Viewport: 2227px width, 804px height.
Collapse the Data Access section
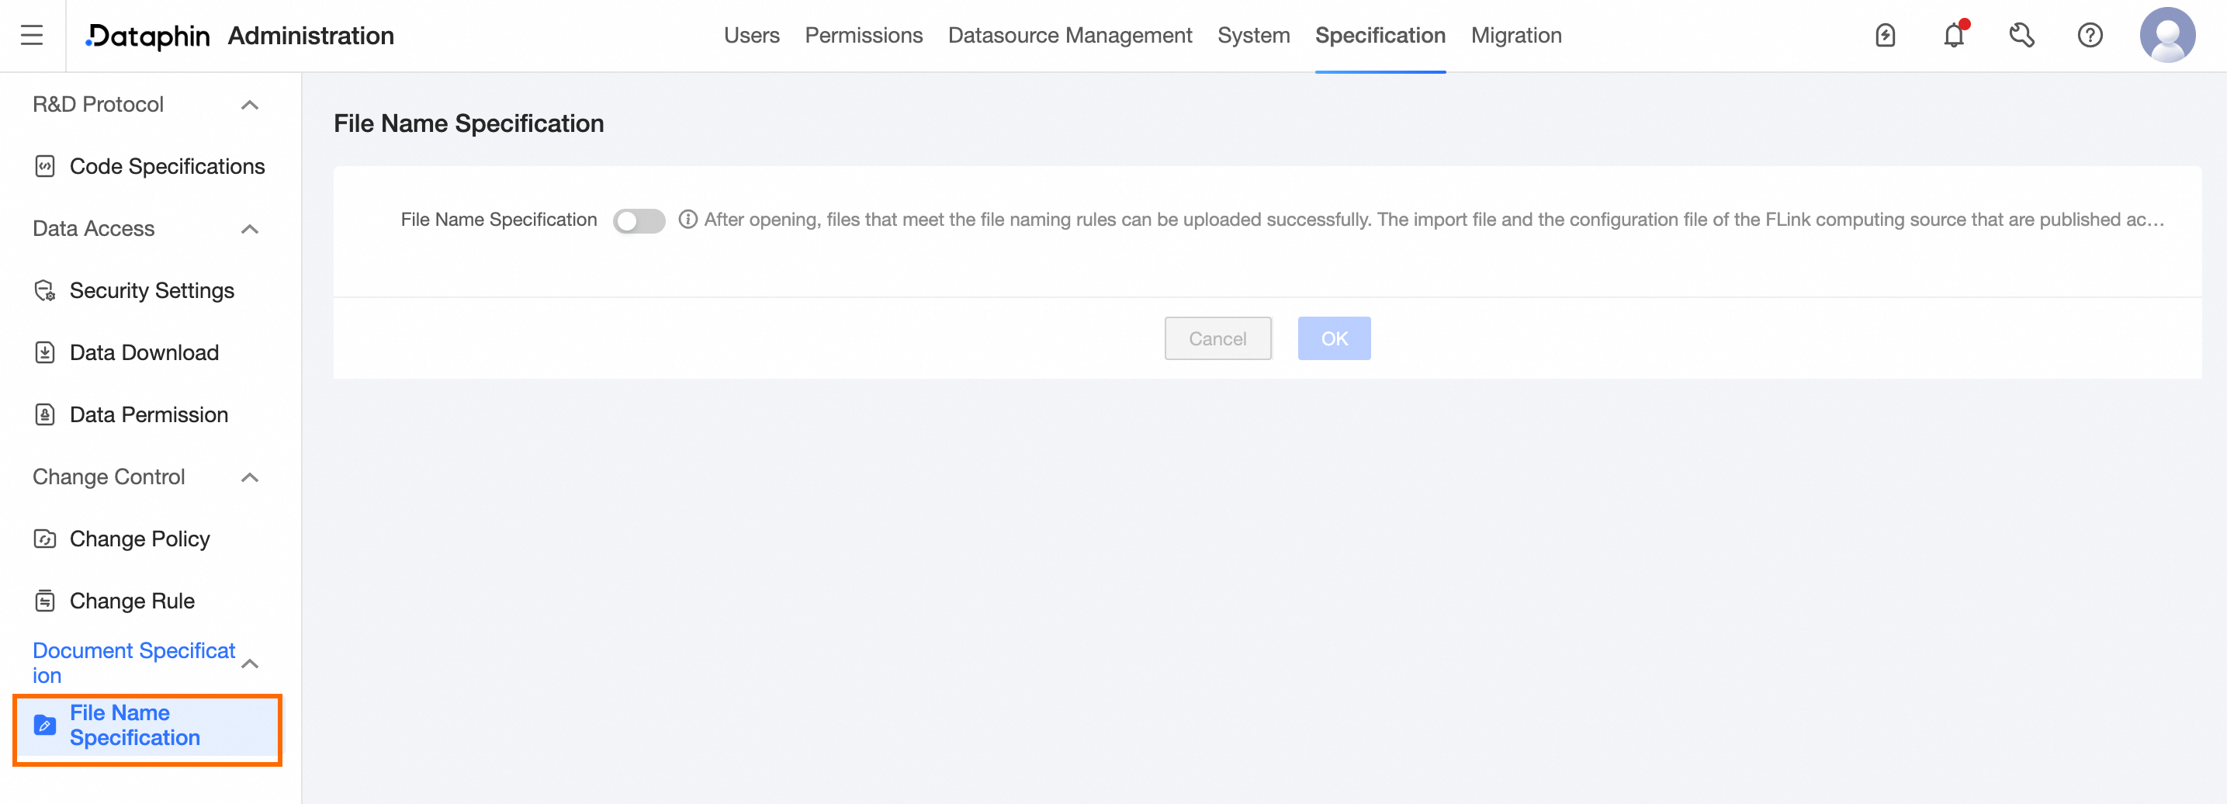(x=250, y=229)
